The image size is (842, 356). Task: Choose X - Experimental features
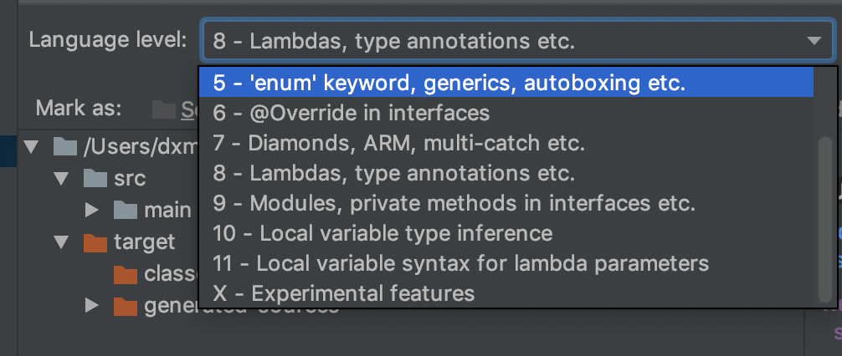pyautogui.click(x=506, y=293)
